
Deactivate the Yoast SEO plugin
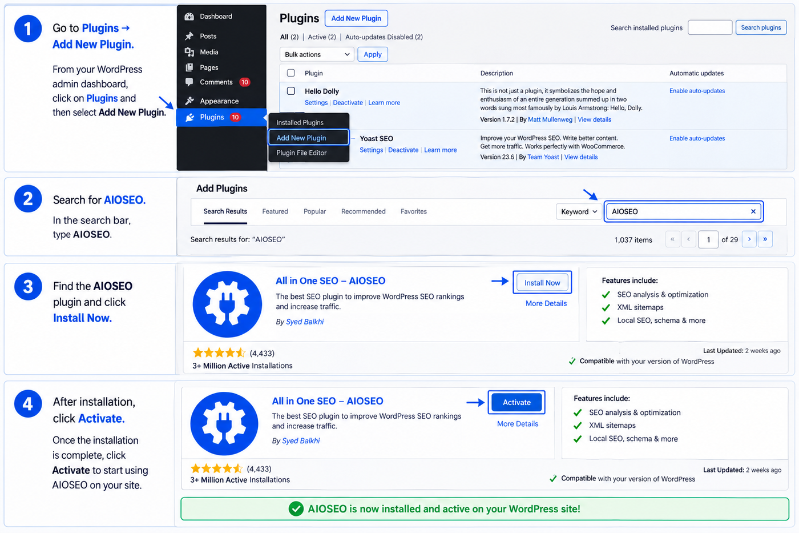[x=403, y=150]
